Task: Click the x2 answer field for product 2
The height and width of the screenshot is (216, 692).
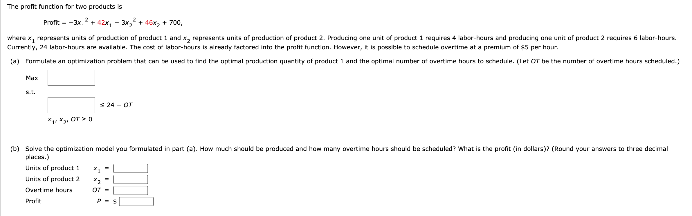Action: pyautogui.click(x=130, y=179)
